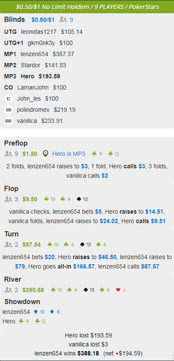Click the players icon in Blinds row

[x=63, y=20]
